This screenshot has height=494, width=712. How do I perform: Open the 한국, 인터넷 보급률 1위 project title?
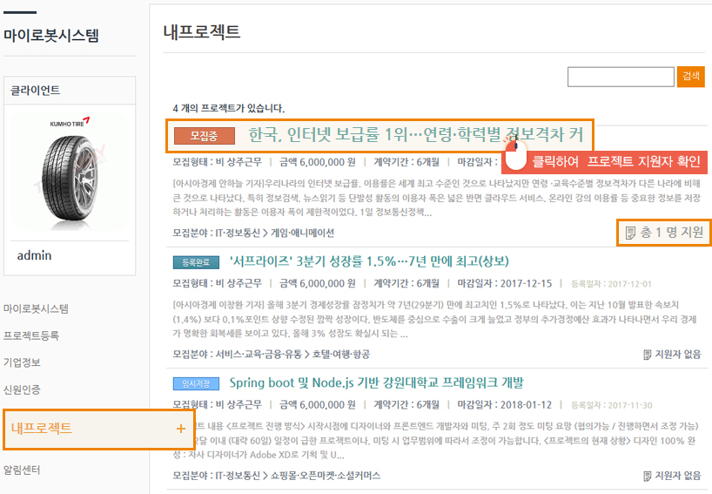pos(415,135)
